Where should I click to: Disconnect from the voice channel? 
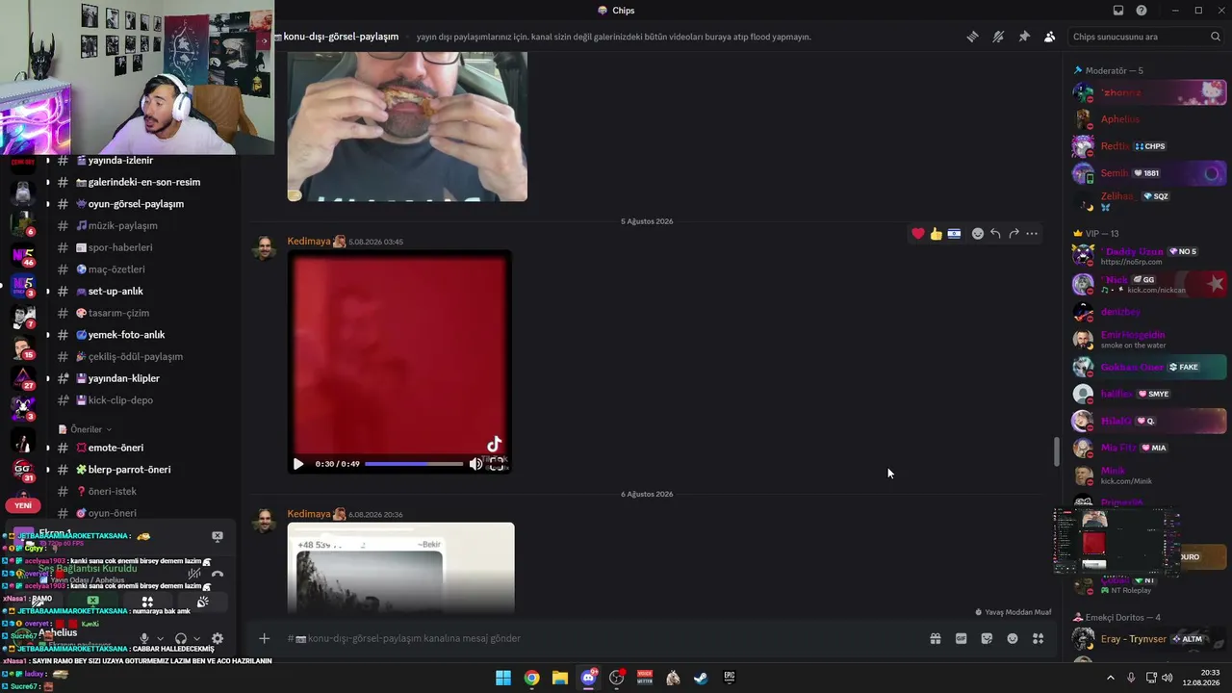[218, 574]
